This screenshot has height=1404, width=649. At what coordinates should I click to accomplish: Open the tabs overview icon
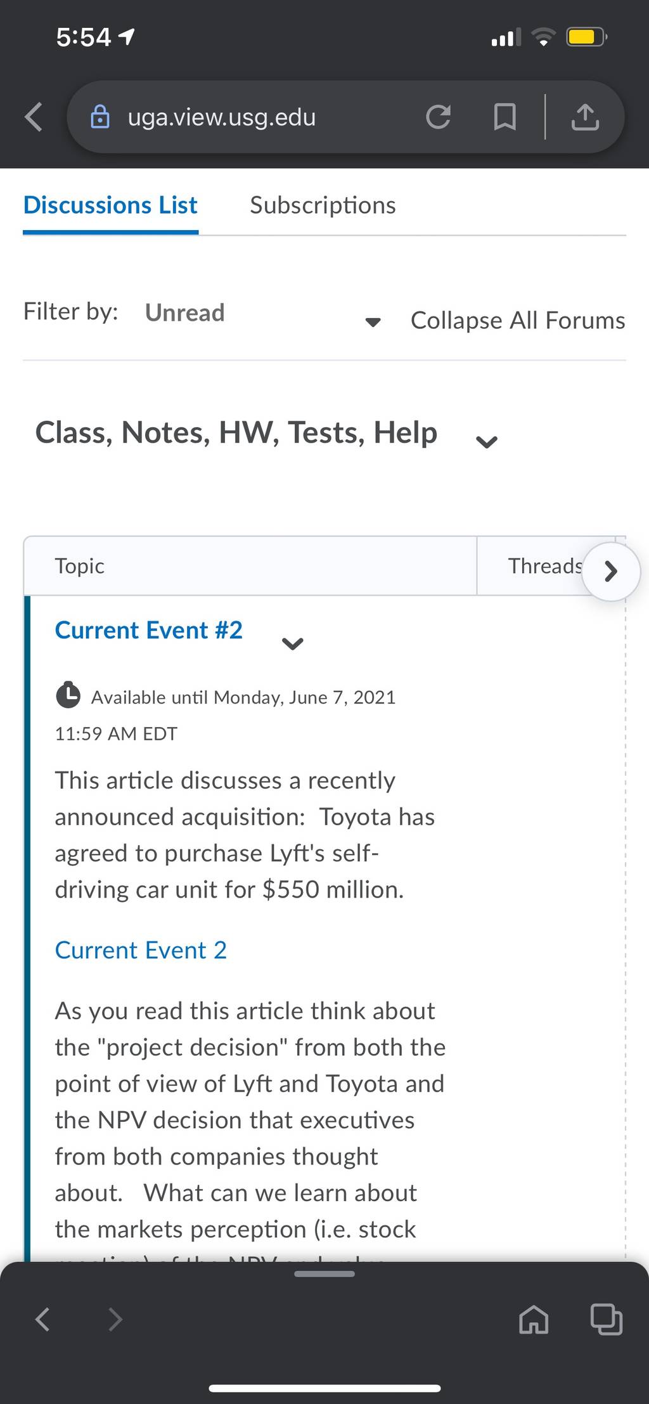[606, 1319]
